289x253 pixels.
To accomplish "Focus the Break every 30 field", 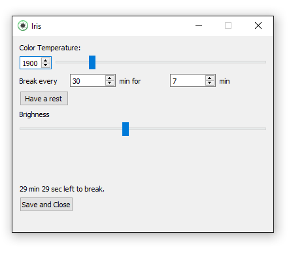I will [x=88, y=80].
